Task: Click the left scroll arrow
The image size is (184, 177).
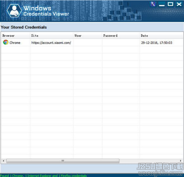Action: [x=4, y=161]
